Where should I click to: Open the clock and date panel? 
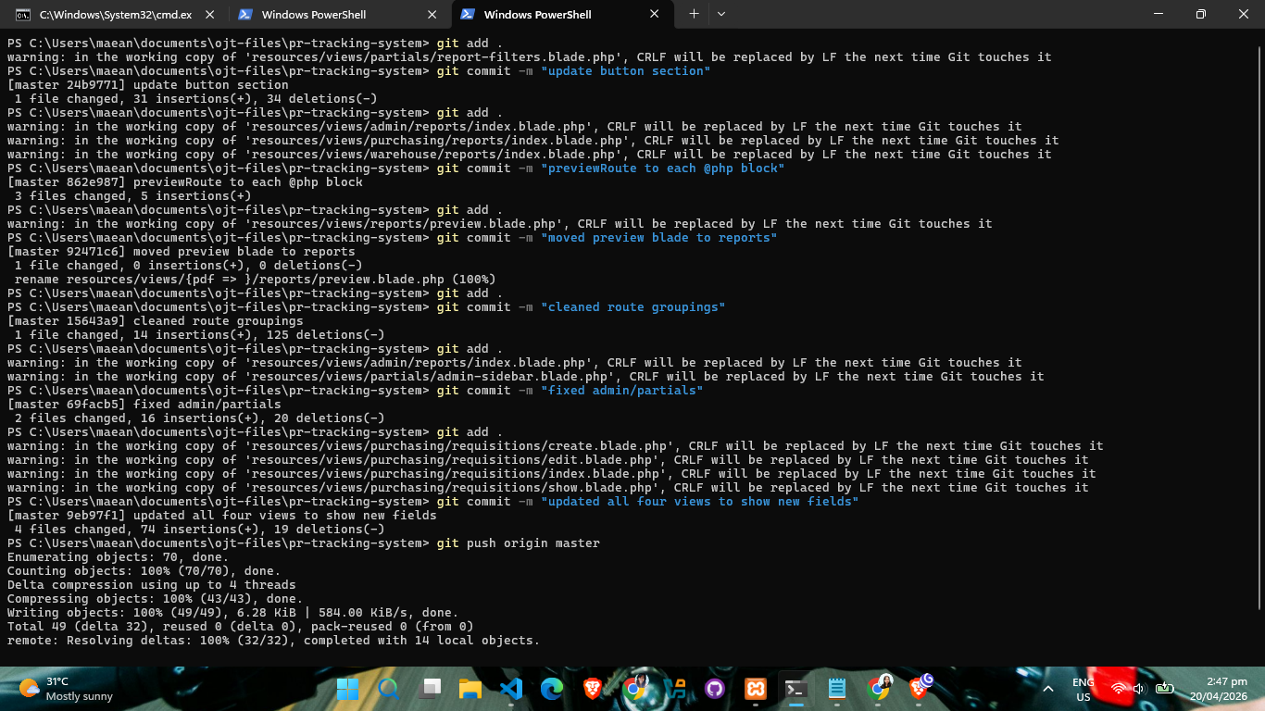pos(1218,689)
